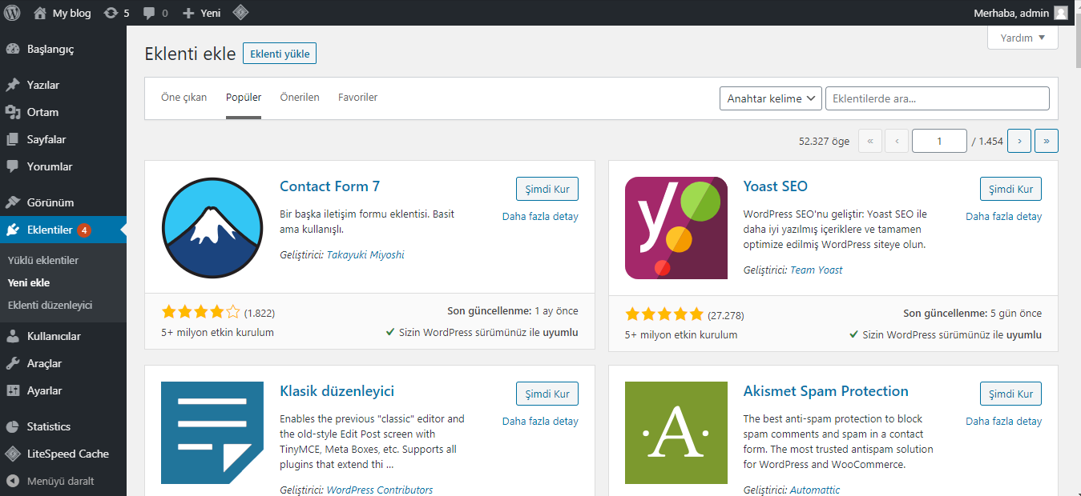Click the Eklenti yükle button

(x=280, y=54)
